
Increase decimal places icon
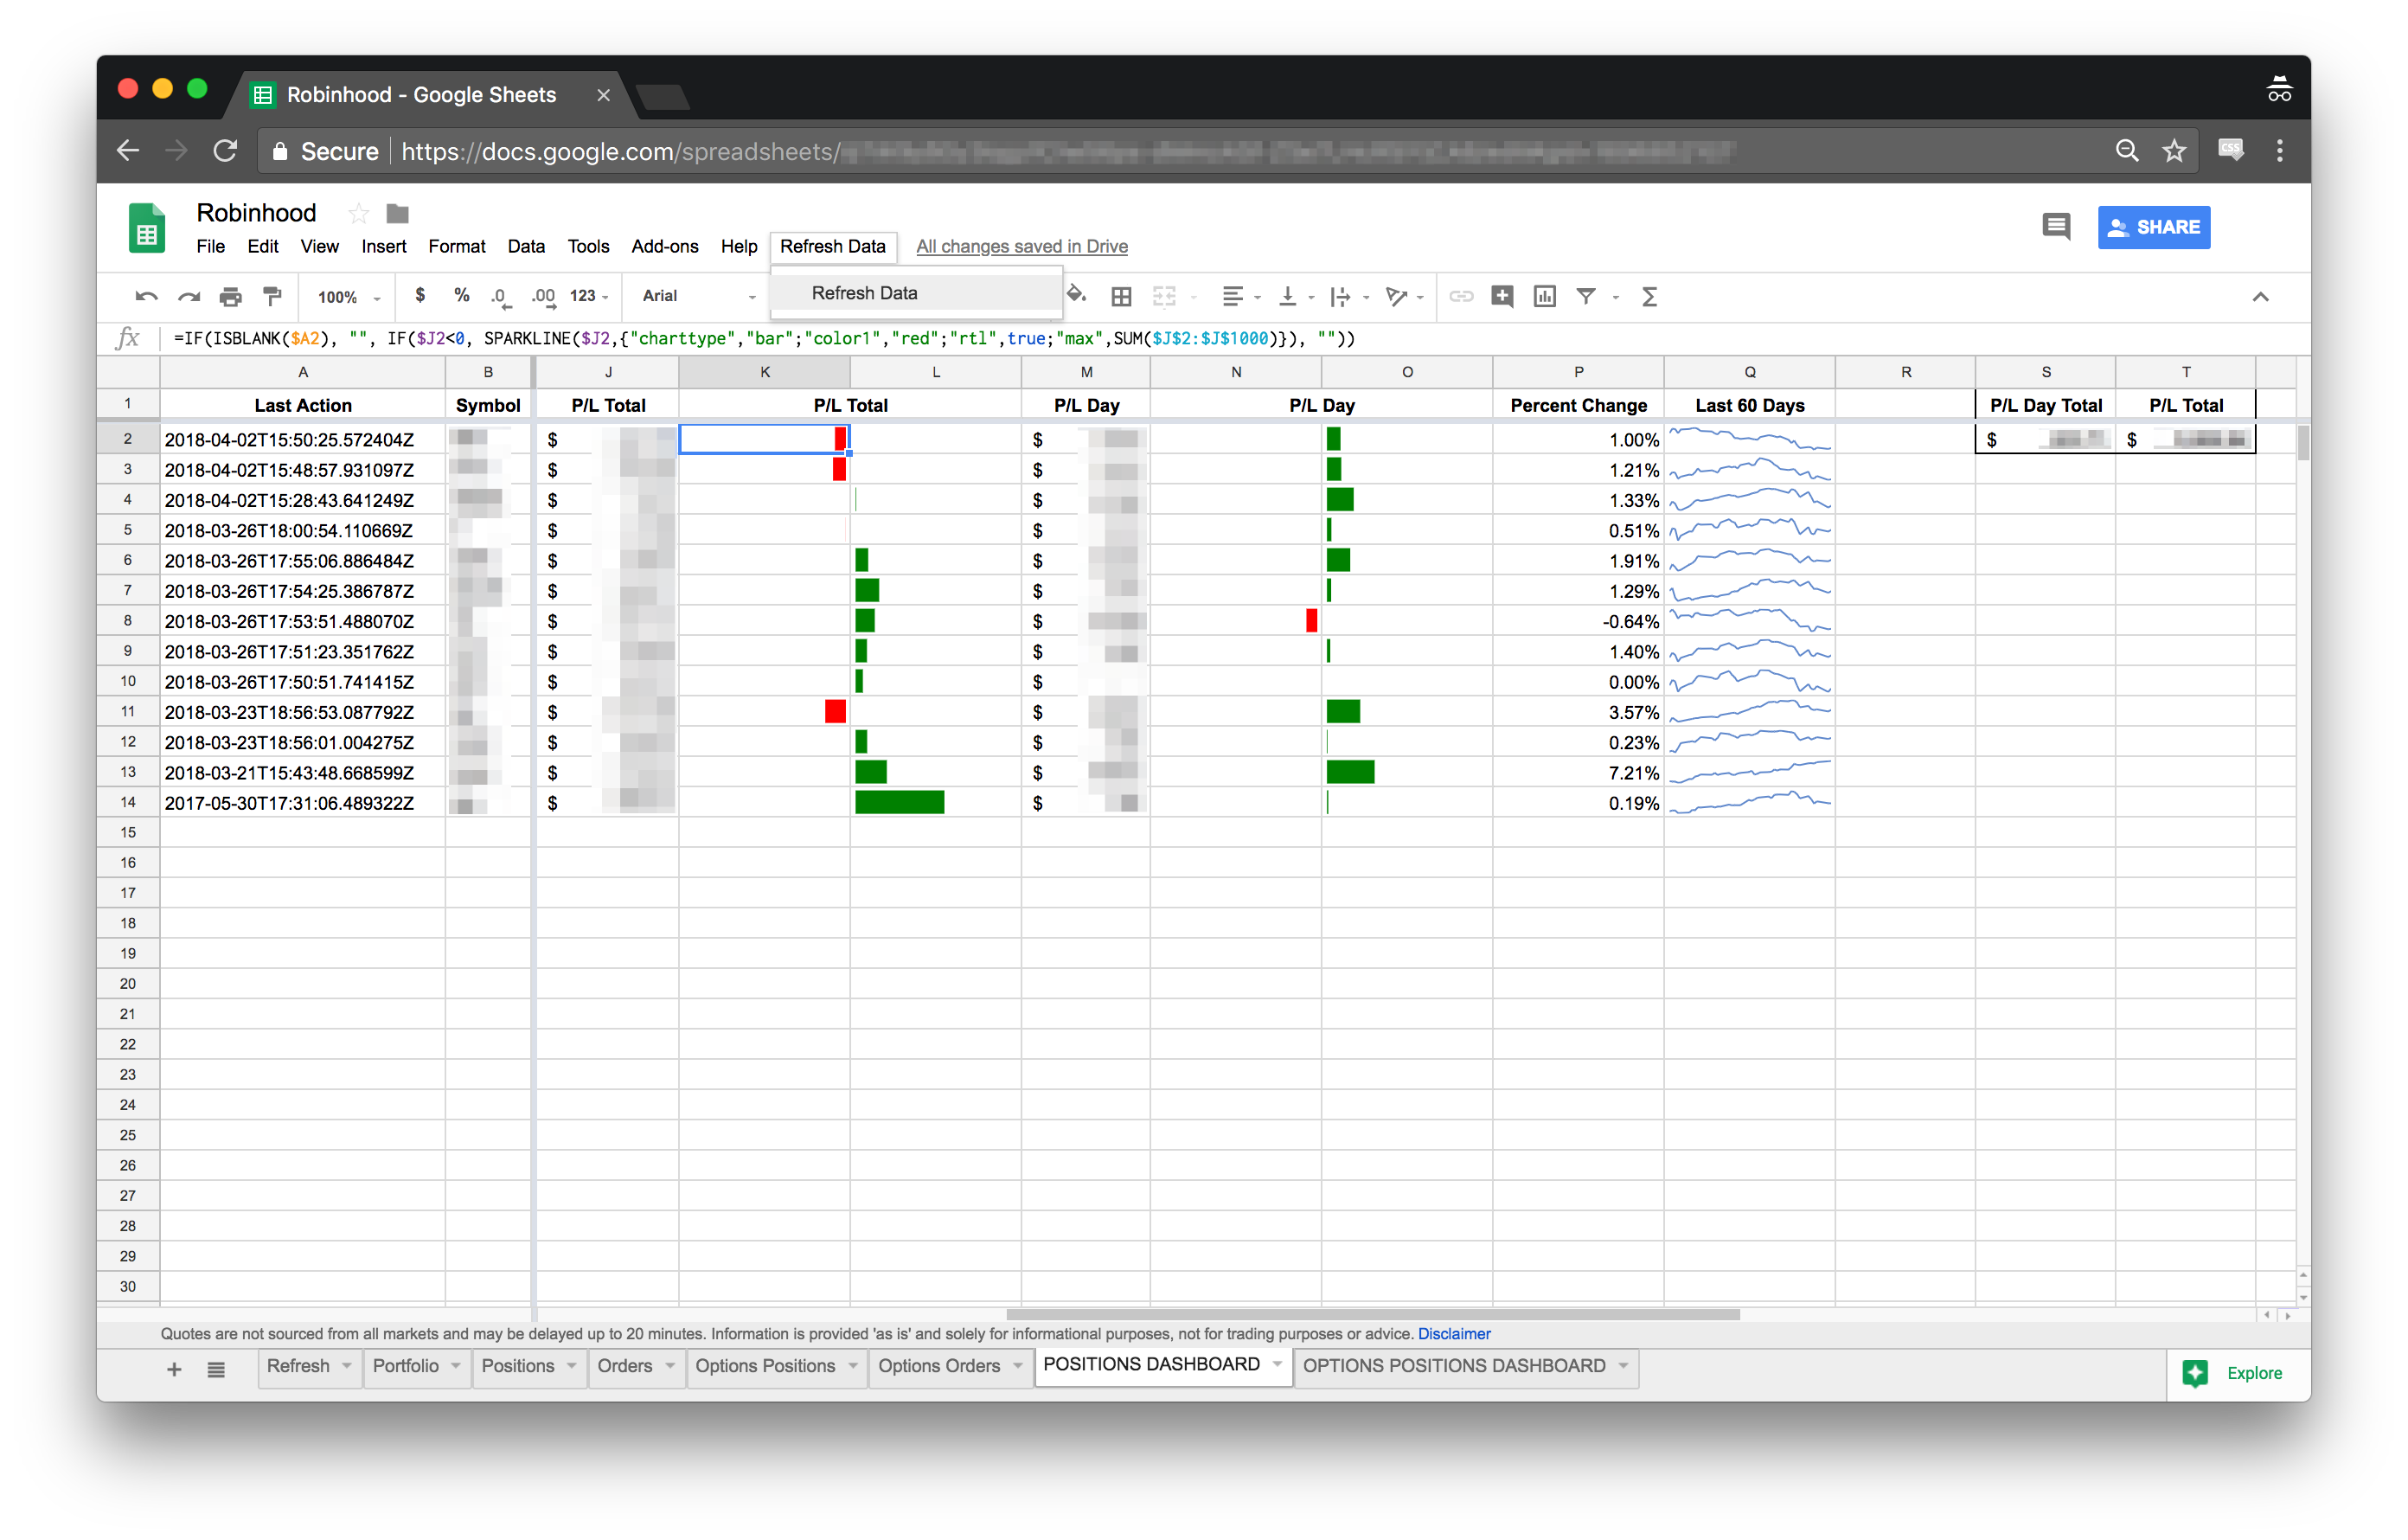(543, 296)
